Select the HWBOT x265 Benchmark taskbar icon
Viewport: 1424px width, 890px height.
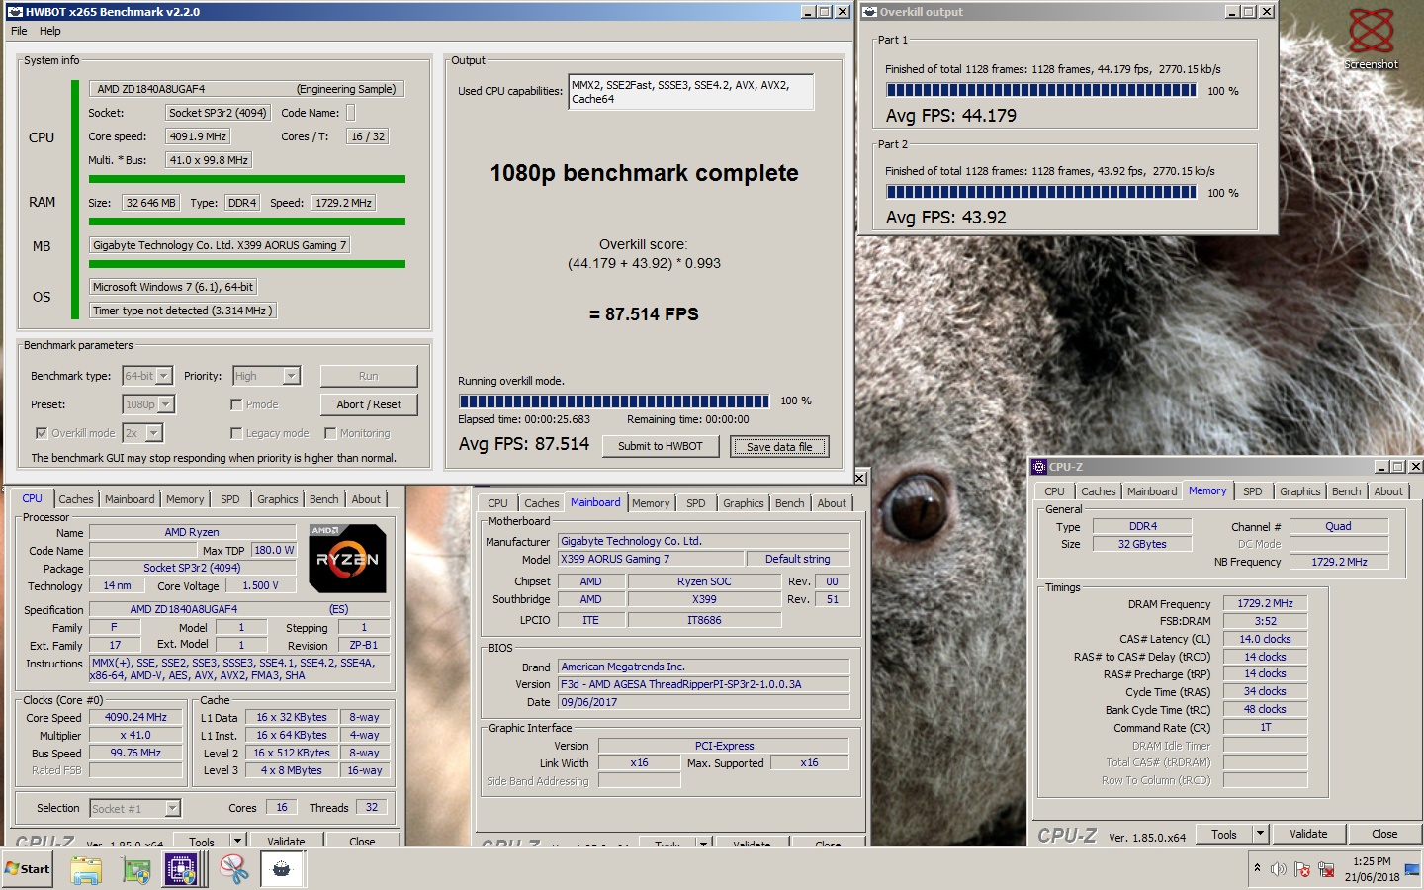[x=282, y=869]
